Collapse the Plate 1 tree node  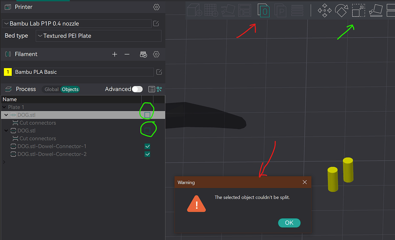(x=4, y=107)
